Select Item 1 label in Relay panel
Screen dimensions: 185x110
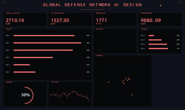coord(8,35)
